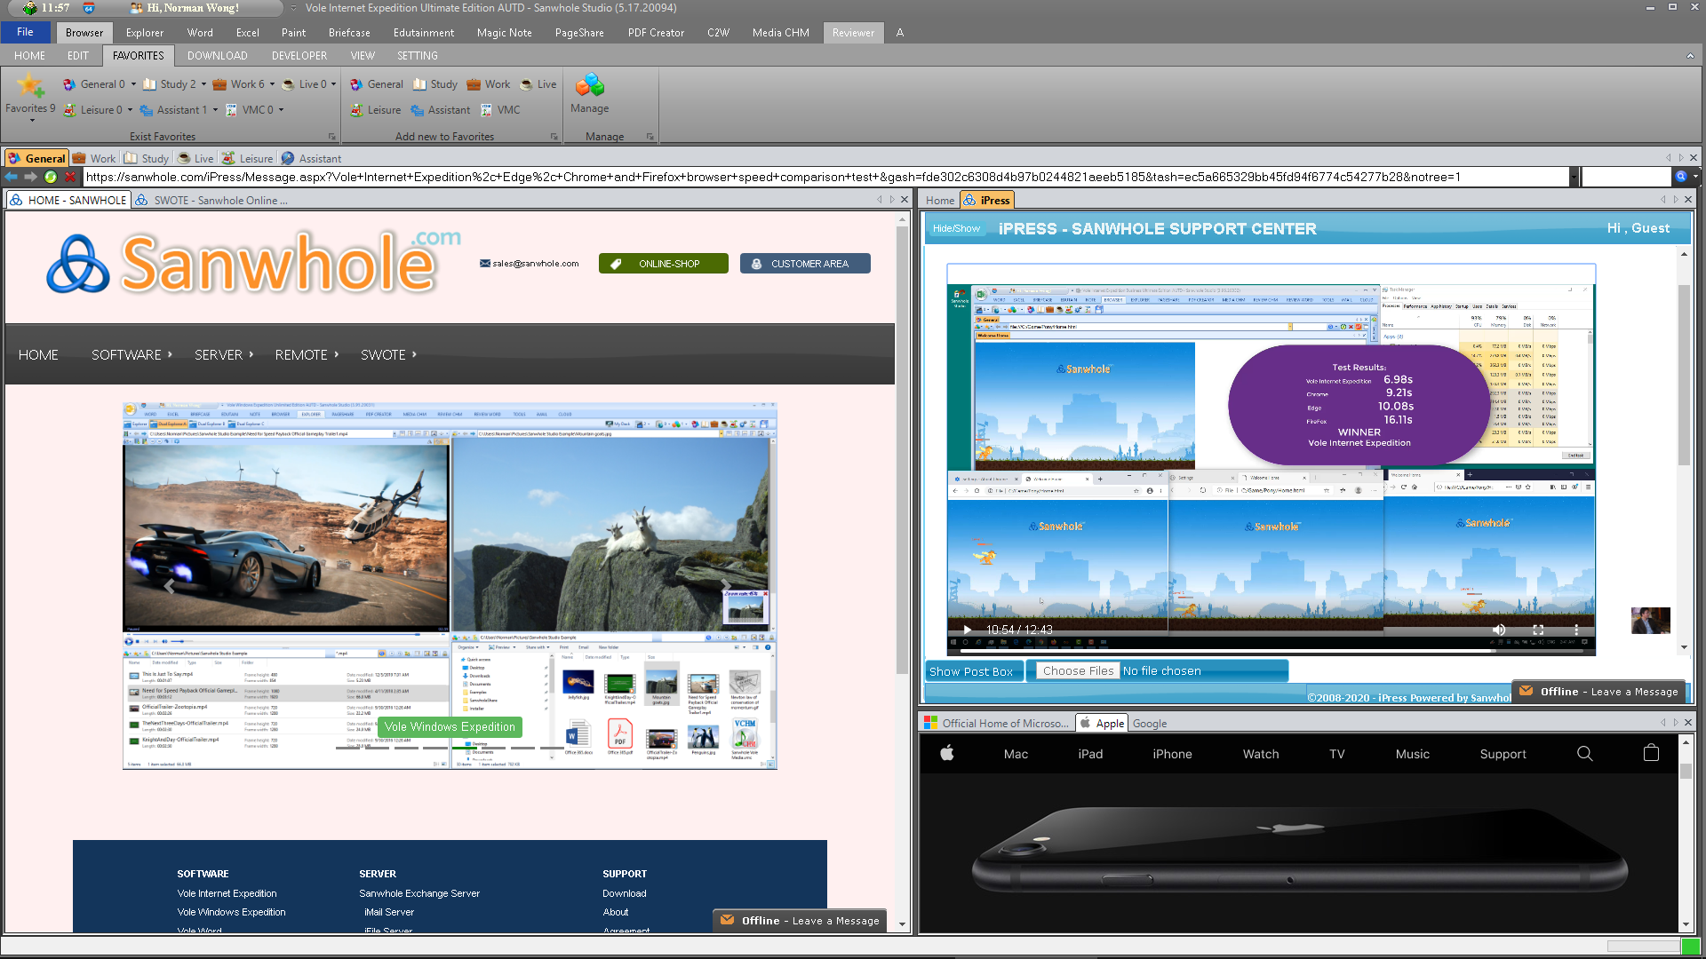
Task: Go forward with the browser forward arrow
Action: (x=30, y=177)
